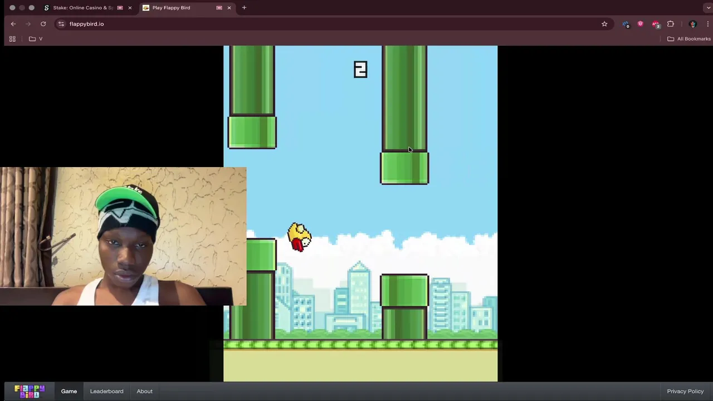The height and width of the screenshot is (401, 713).
Task: Click the media indicator on Flappy Bird tab
Action: click(x=219, y=8)
